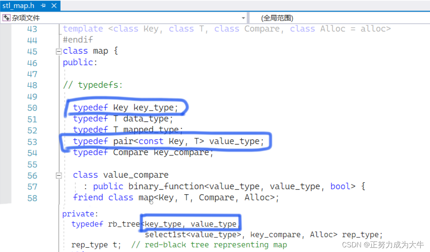This screenshot has height=252, width=430.
Task: Click 'friend' keyword at line 58
Action: point(88,197)
